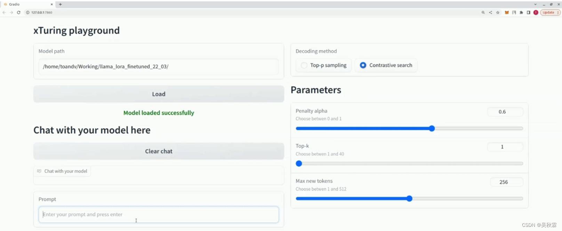Image resolution: width=562 pixels, height=231 pixels.
Task: Open the Update browser menu
Action: tap(550, 12)
